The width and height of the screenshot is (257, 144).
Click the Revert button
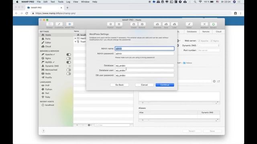(192, 131)
